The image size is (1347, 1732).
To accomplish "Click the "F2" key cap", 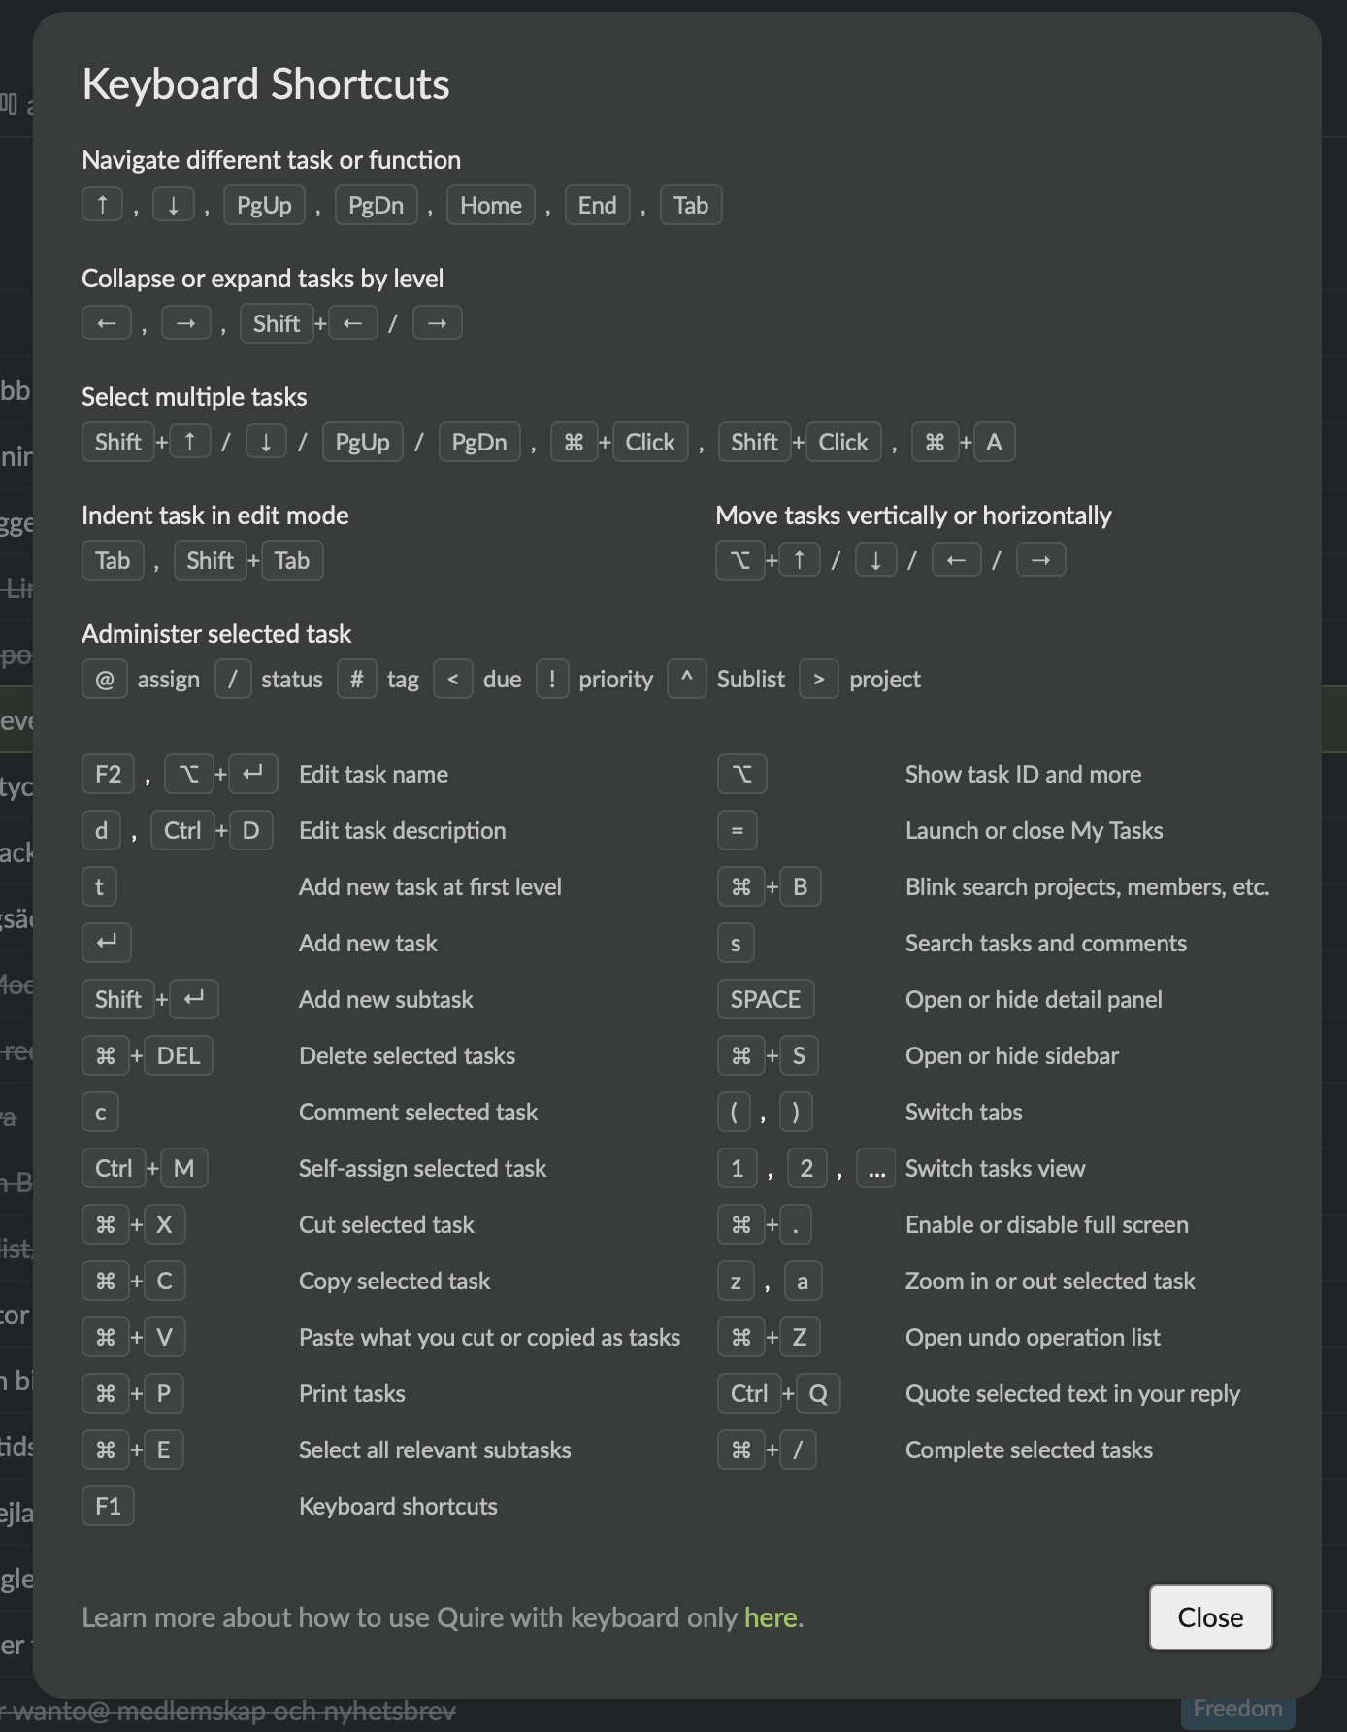I will 109,774.
